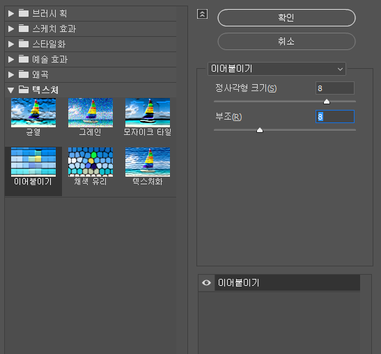The height and width of the screenshot is (354, 381).
Task: Click the 정사각형 크기(S) label
Action: tap(246, 88)
